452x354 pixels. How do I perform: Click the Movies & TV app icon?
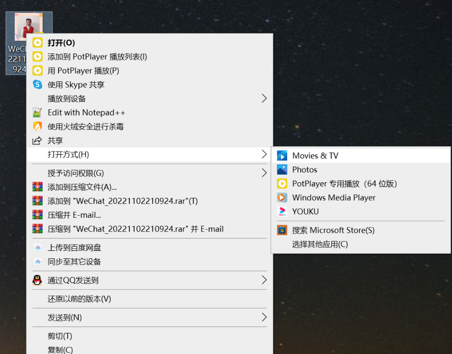point(282,156)
